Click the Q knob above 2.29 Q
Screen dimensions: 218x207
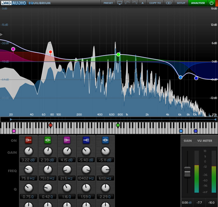tap(105, 188)
